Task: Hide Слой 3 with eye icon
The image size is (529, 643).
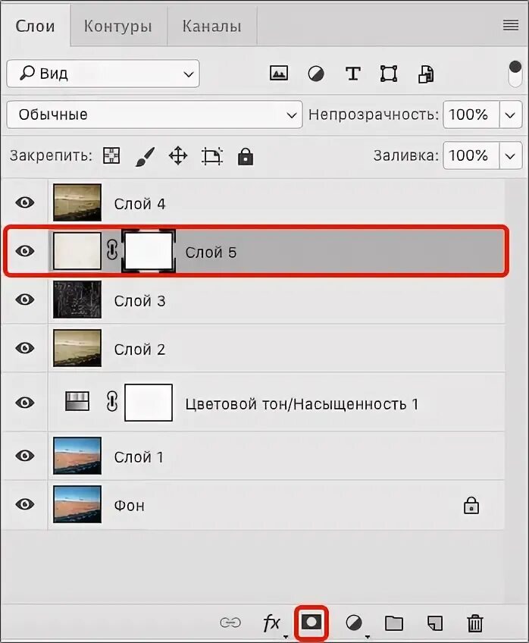Action: click(24, 300)
